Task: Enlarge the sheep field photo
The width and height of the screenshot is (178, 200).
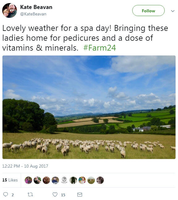Action: [89, 107]
